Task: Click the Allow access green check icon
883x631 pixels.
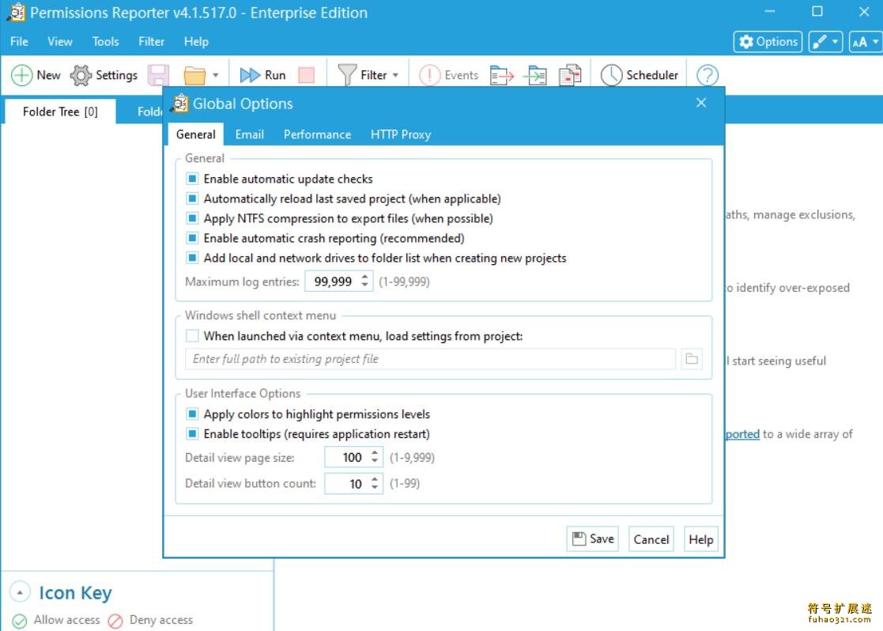Action: click(19, 620)
